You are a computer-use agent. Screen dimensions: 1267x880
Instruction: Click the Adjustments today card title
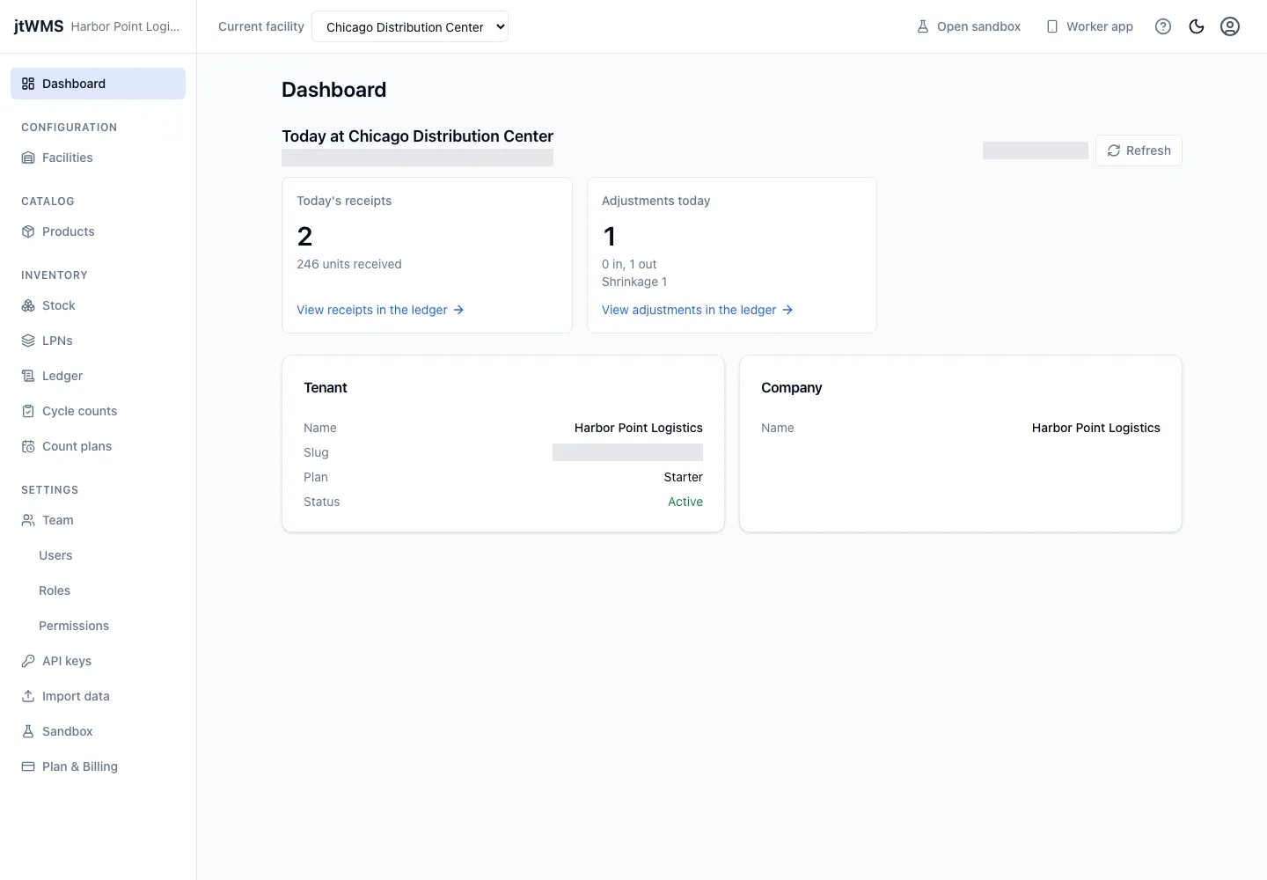(656, 201)
